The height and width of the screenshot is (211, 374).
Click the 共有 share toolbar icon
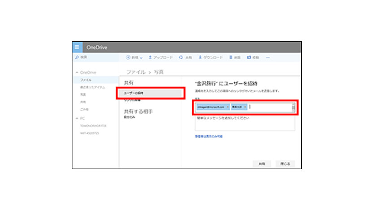[180, 57]
